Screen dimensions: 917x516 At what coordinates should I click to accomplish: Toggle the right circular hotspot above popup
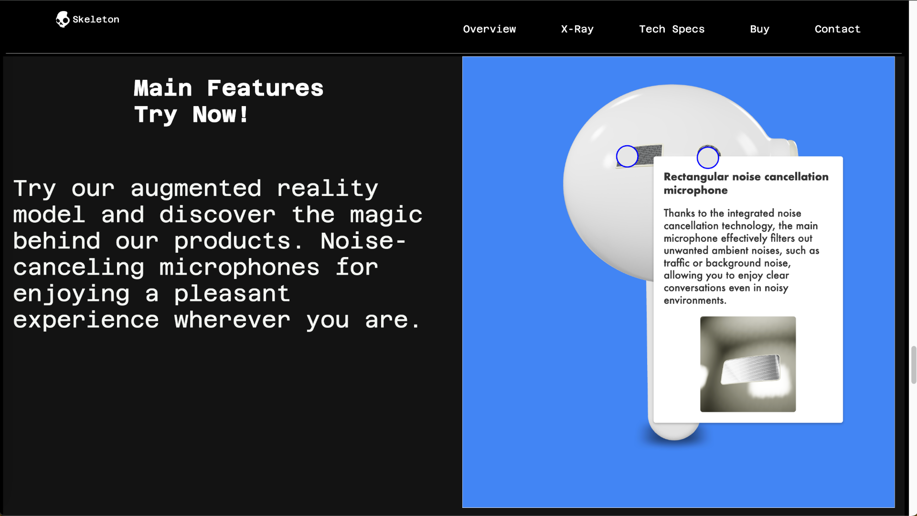point(707,158)
